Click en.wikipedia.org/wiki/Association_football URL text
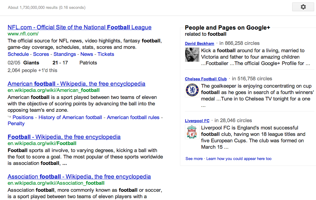The image size is (316, 200). click(x=56, y=183)
